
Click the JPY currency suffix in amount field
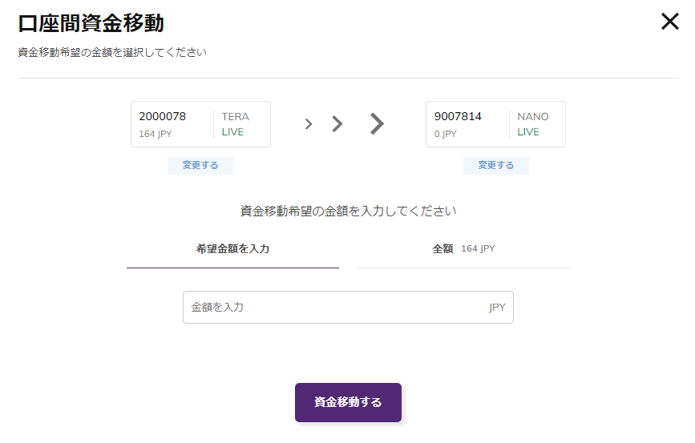(497, 308)
